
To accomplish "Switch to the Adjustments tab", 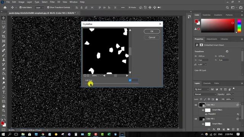I will tap(212, 39).
